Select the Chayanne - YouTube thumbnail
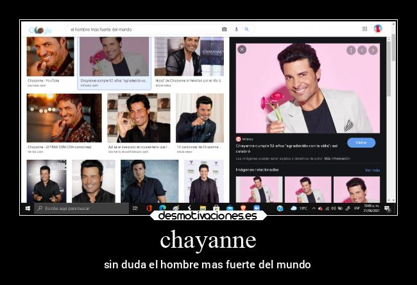The height and width of the screenshot is (285, 417). (50, 56)
